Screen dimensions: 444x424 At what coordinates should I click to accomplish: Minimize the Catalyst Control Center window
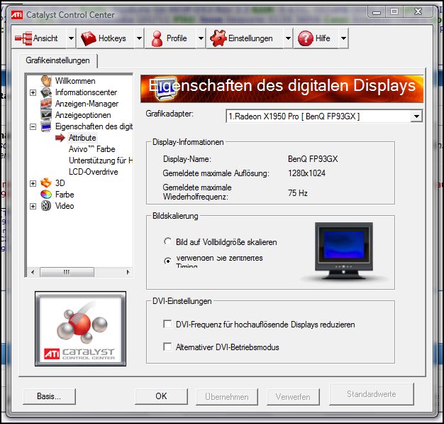coord(377,12)
